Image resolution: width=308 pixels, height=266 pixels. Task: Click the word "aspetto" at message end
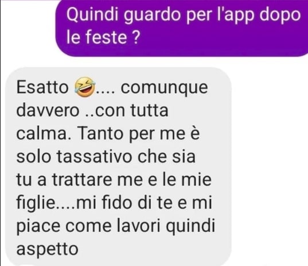[x=48, y=250]
